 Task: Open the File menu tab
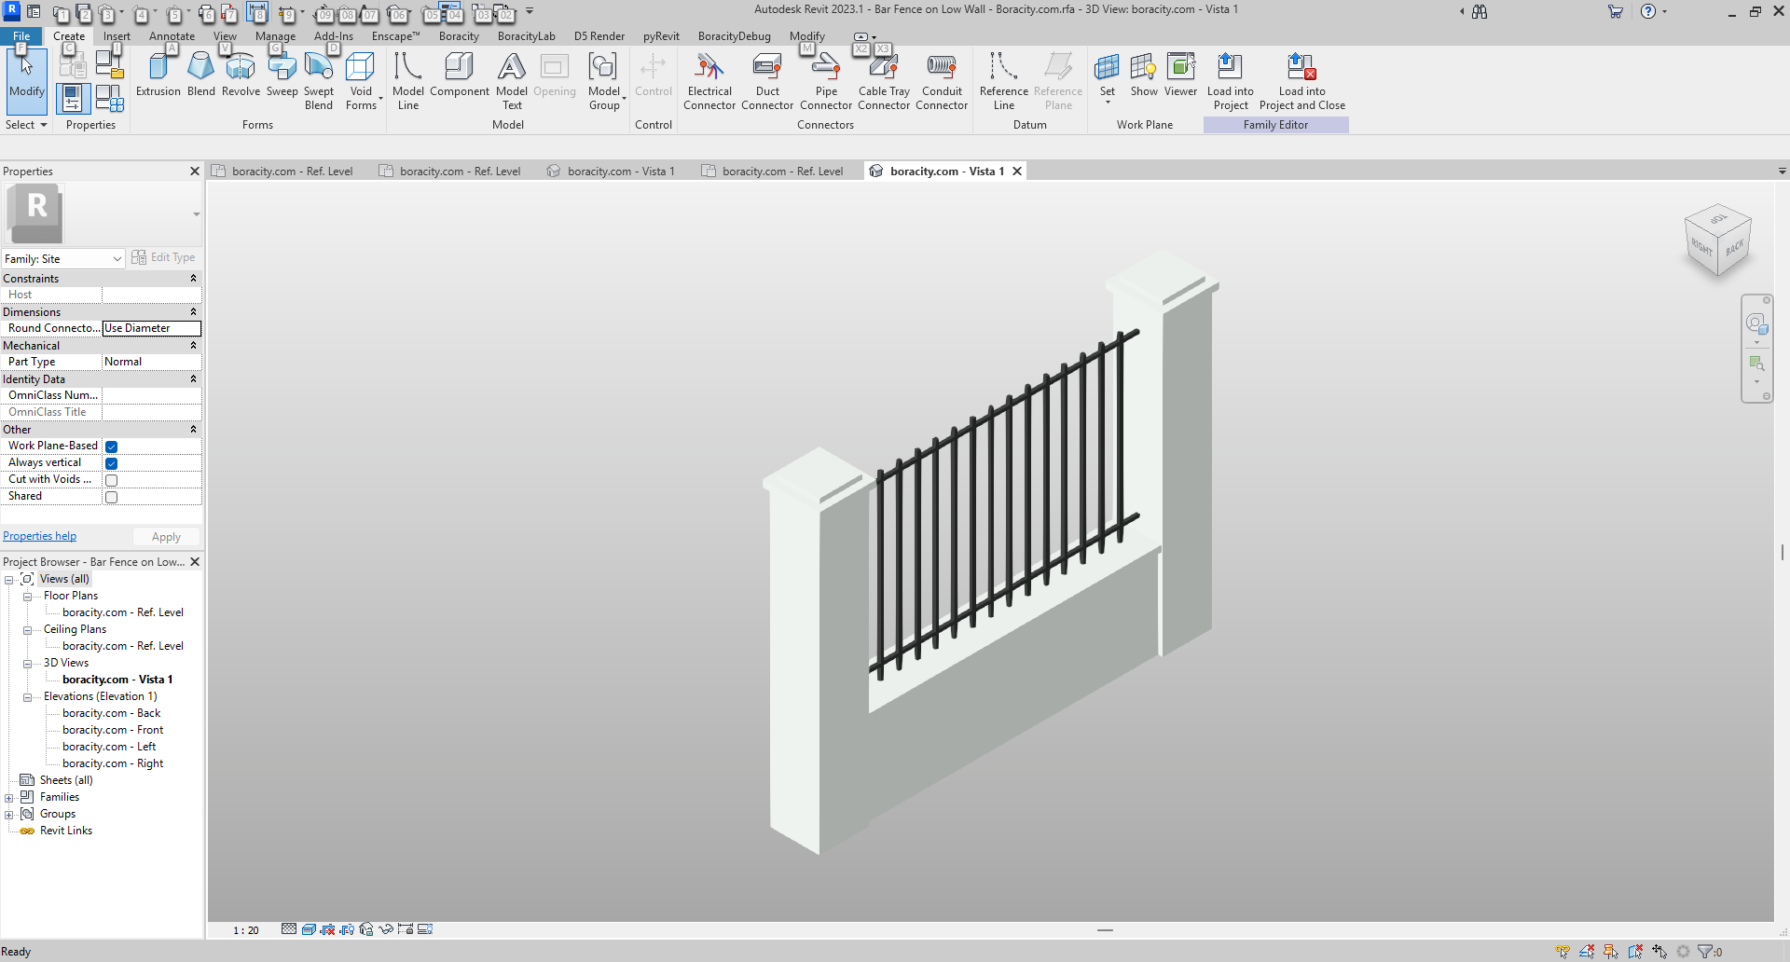21,36
